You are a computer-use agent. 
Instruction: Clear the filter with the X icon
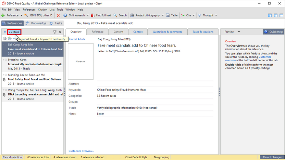[60, 32]
